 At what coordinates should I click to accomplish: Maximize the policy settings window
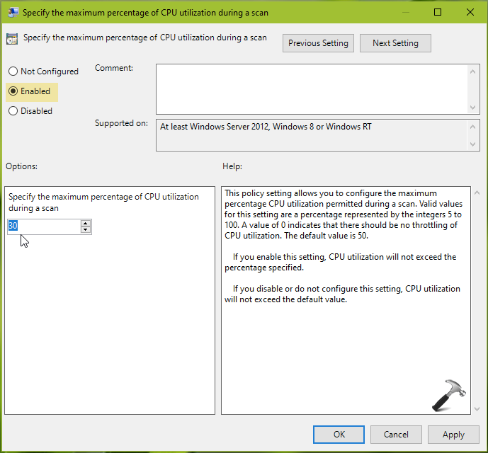point(438,12)
